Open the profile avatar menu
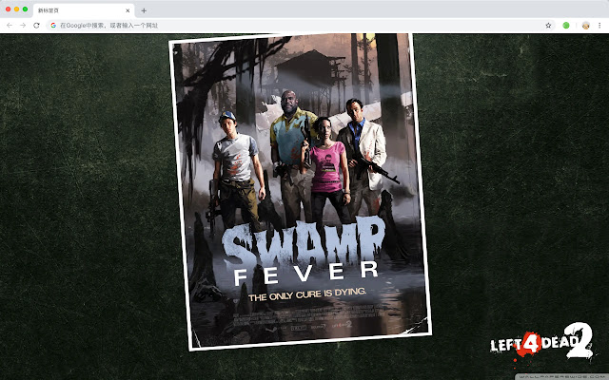The height and width of the screenshot is (380, 609). (x=586, y=26)
